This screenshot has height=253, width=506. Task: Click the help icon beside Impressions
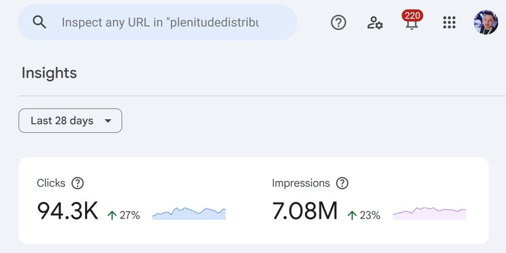point(342,183)
